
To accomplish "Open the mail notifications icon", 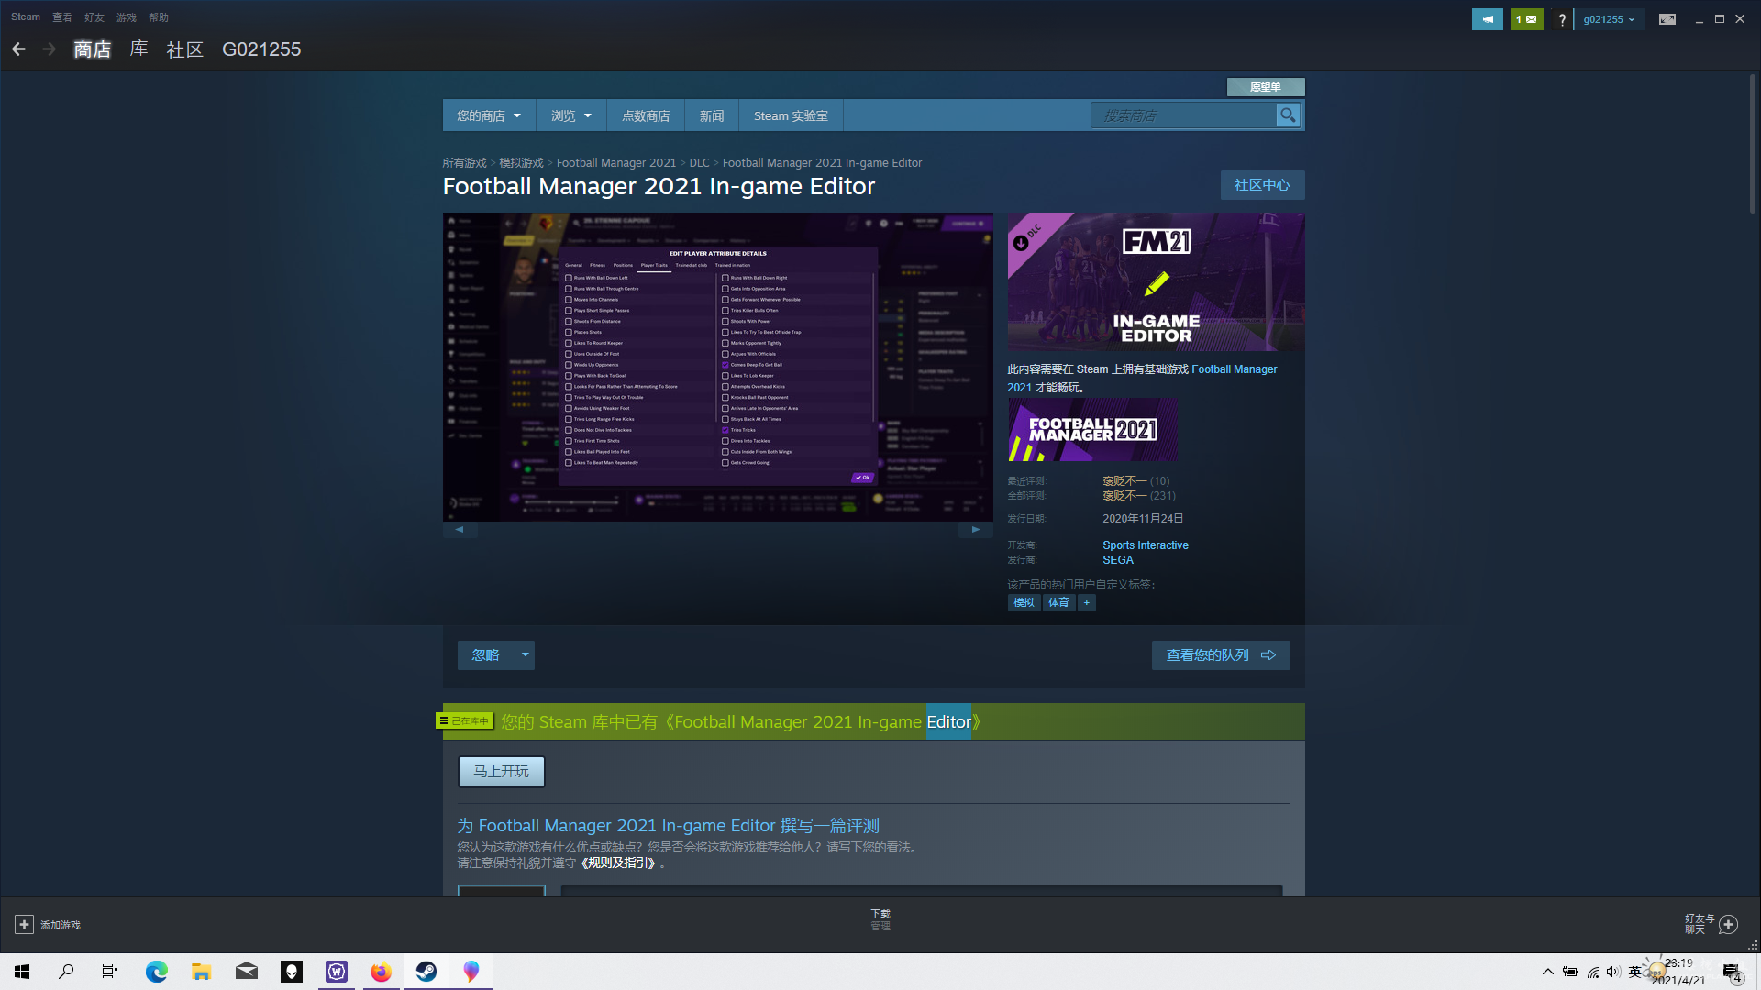I will (x=1527, y=19).
